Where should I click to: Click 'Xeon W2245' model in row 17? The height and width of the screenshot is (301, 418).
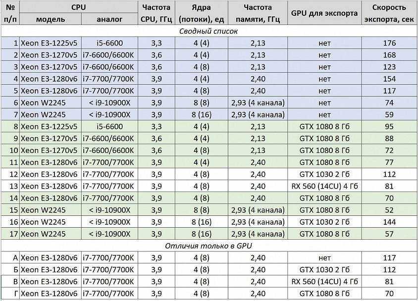click(51, 234)
